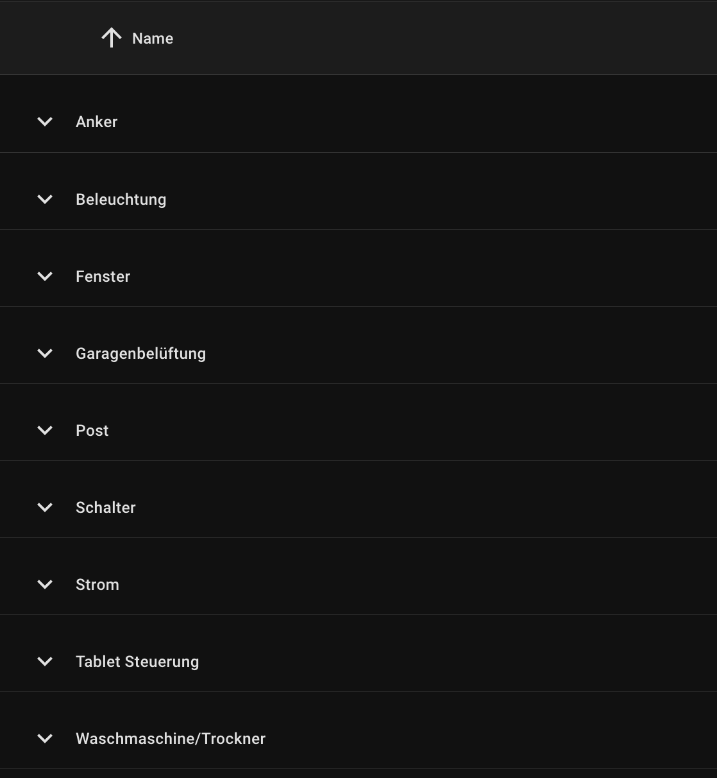Select the Post group label

point(92,431)
